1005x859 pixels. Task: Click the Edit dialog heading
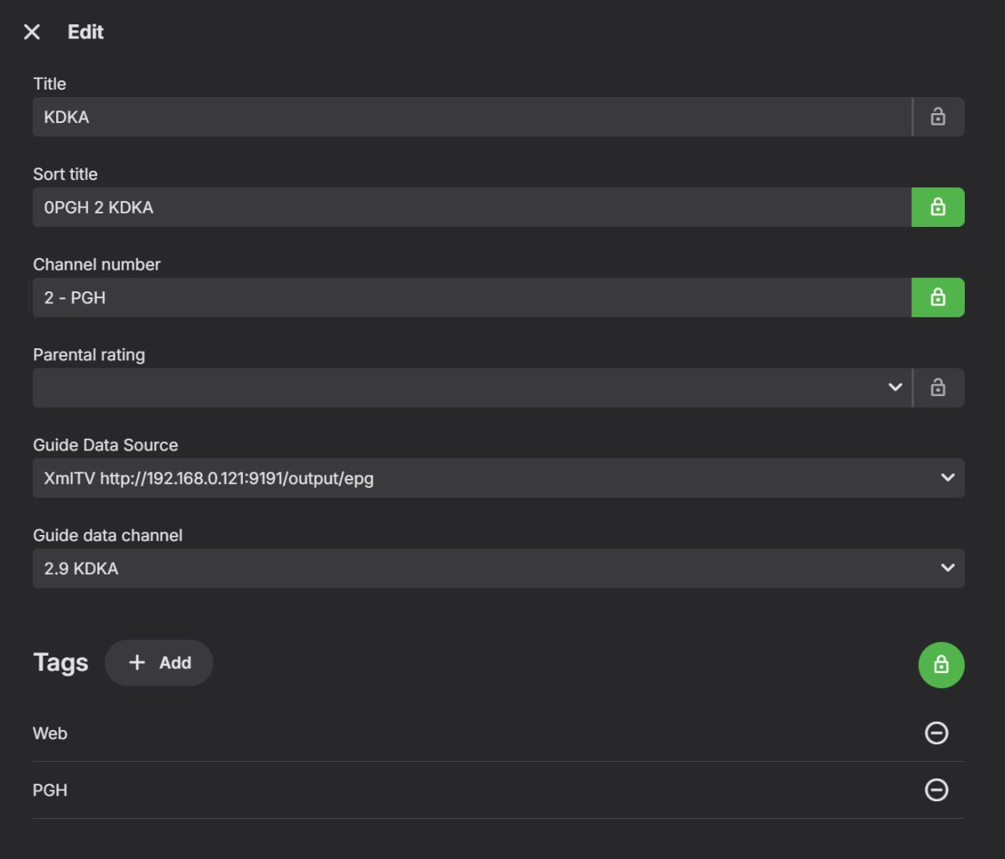pos(85,33)
